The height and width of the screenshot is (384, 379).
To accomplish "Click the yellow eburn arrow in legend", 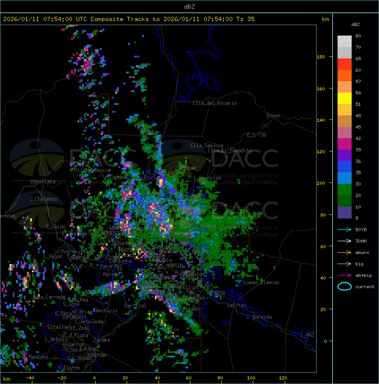I will pyautogui.click(x=344, y=252).
